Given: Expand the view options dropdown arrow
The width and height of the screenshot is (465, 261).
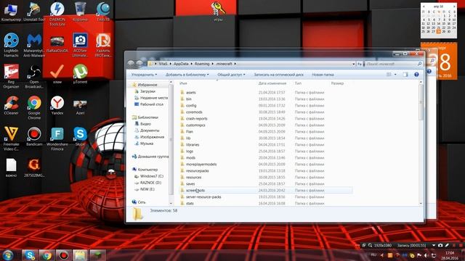Looking at the screenshot, I should pyautogui.click(x=395, y=75).
